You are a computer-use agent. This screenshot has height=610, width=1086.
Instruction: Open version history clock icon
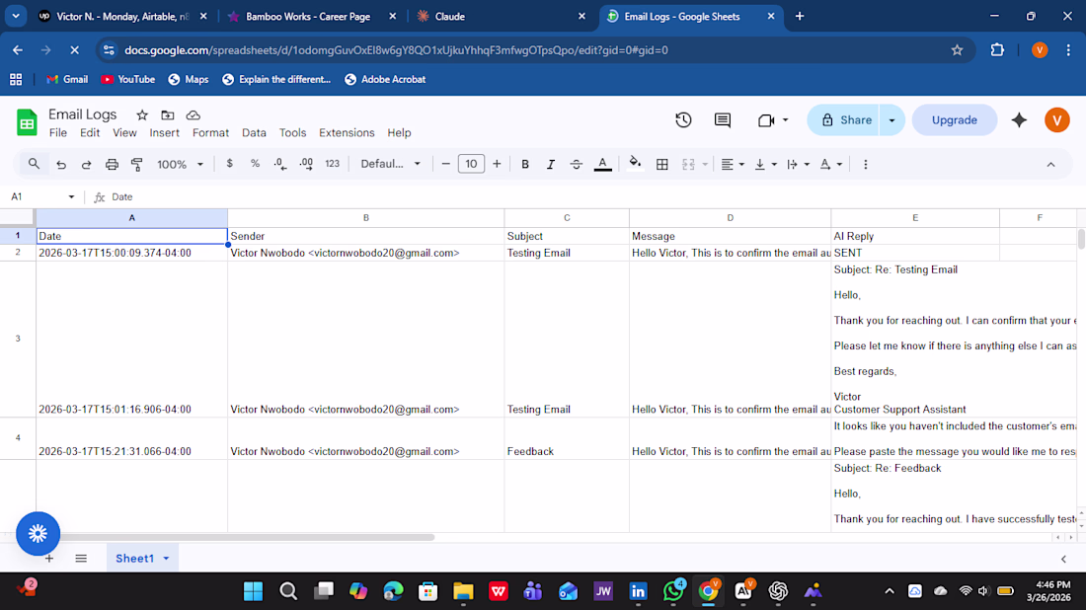point(683,119)
